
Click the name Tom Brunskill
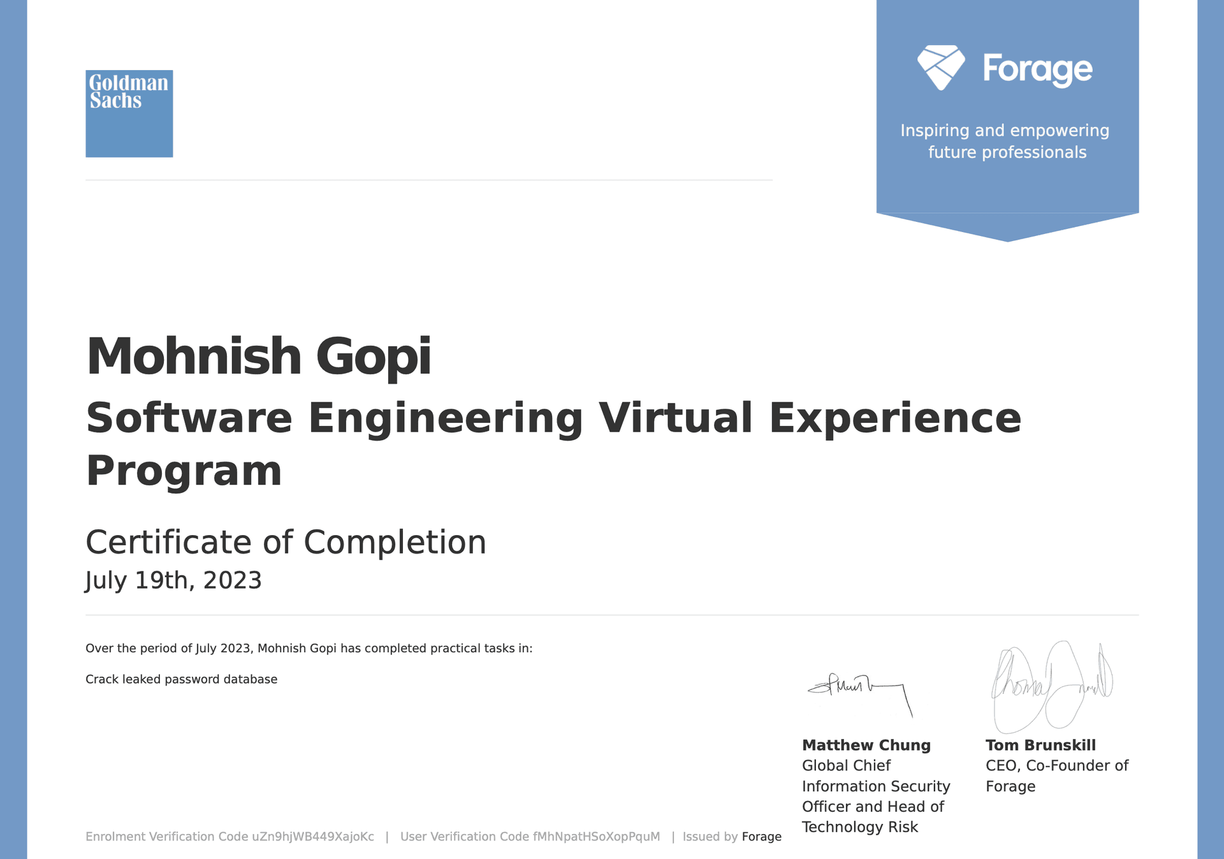coord(1040,745)
